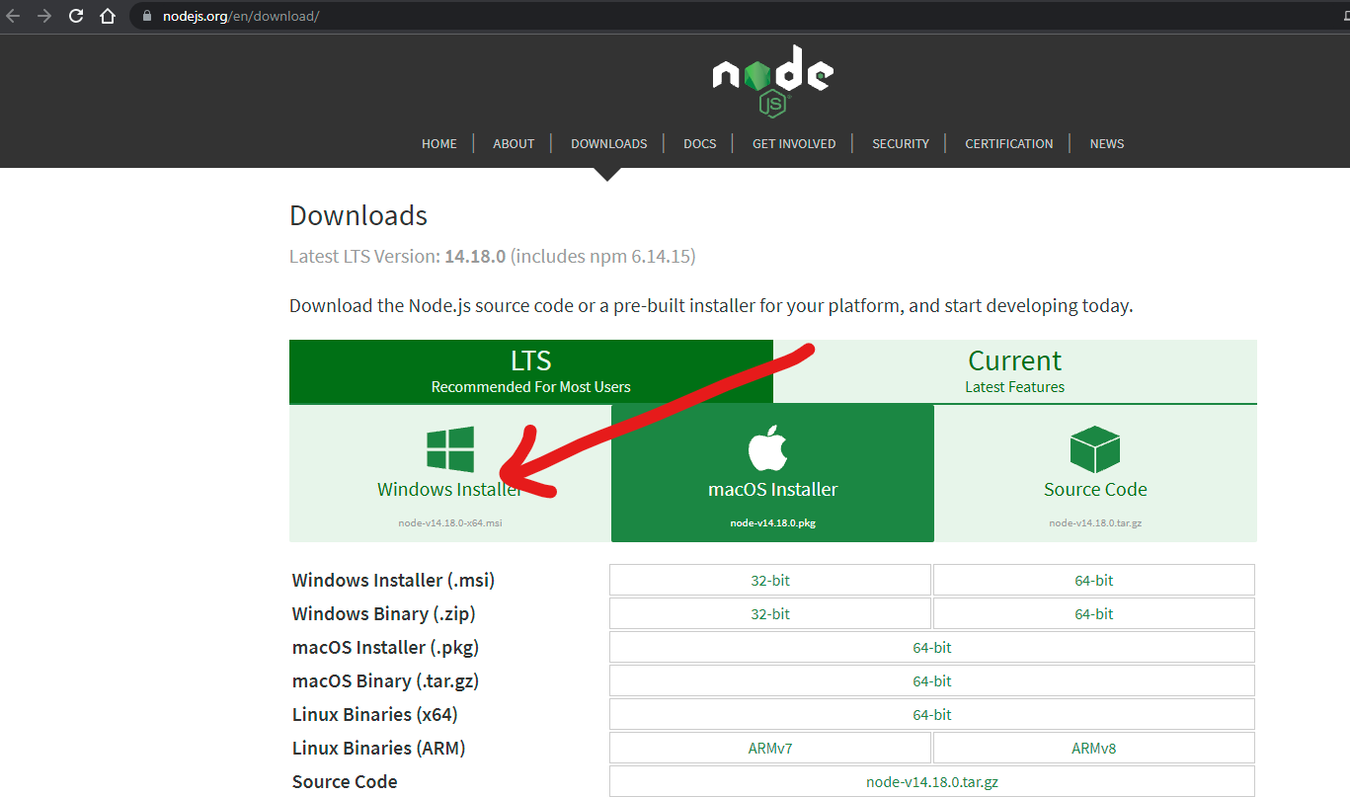Click the Linux Binaries (x64) row label
This screenshot has height=797, width=1350.
click(x=375, y=715)
